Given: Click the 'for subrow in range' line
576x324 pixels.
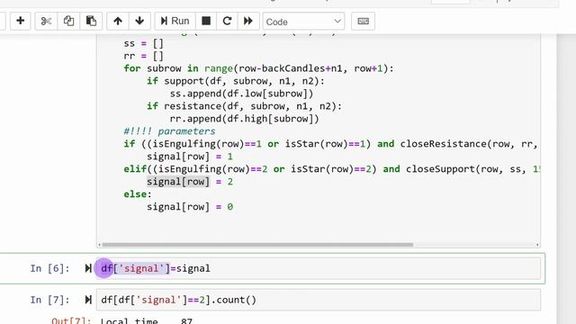Looking at the screenshot, I should pos(258,68).
